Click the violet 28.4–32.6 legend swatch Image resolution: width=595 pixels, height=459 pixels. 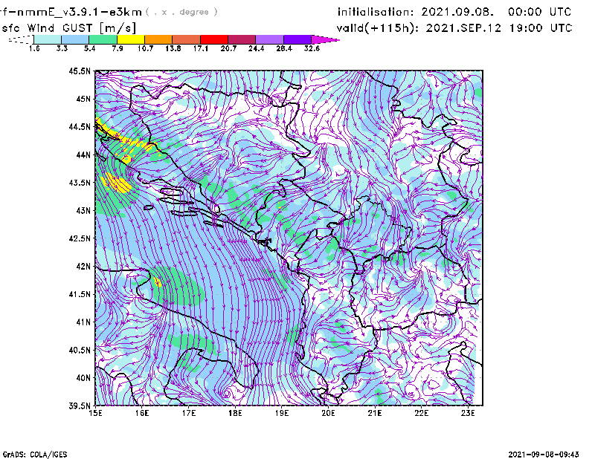[x=297, y=39]
